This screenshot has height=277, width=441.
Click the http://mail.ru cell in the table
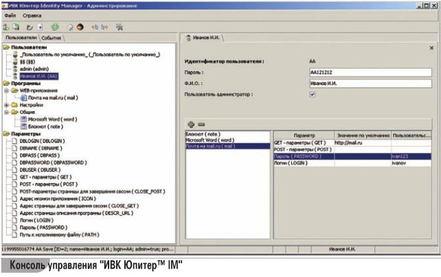[363, 143]
